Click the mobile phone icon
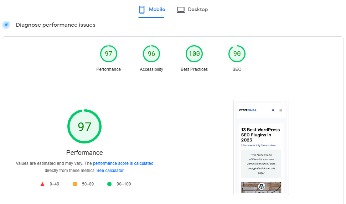This screenshot has height=204, width=346. click(x=142, y=10)
